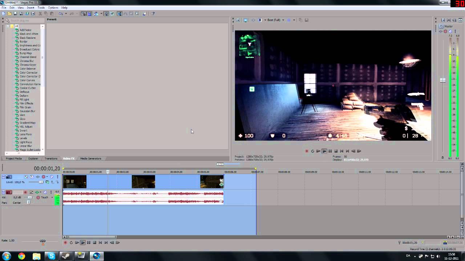Mute video track 1
Image resolution: width=465 pixels, height=261 pixels.
click(x=52, y=177)
